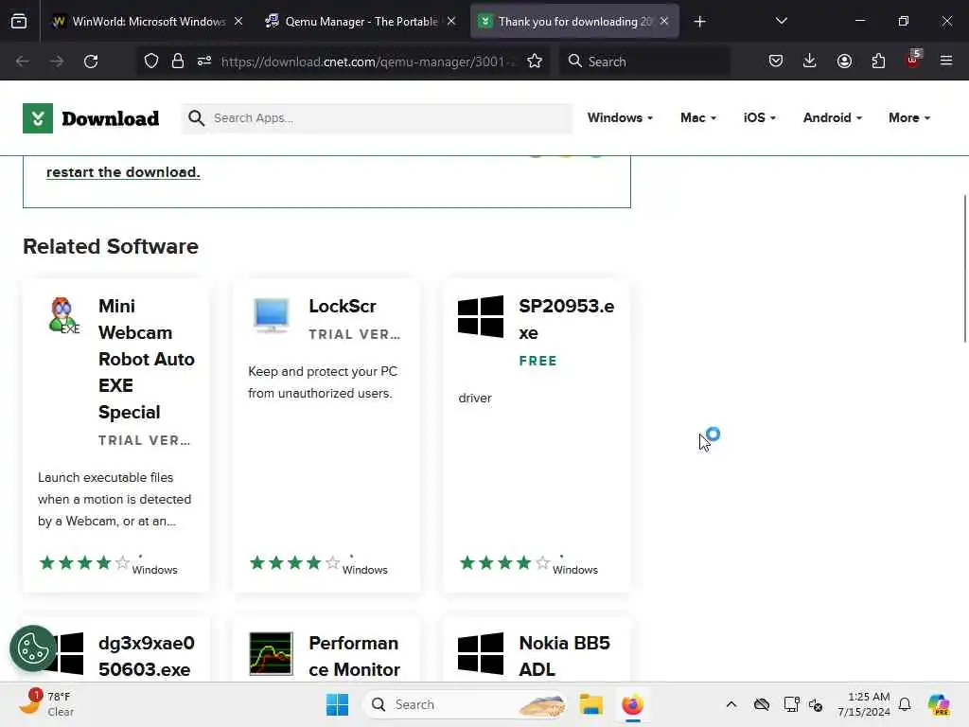Open Firefox account icon
This screenshot has width=969, height=727.
coord(844,62)
